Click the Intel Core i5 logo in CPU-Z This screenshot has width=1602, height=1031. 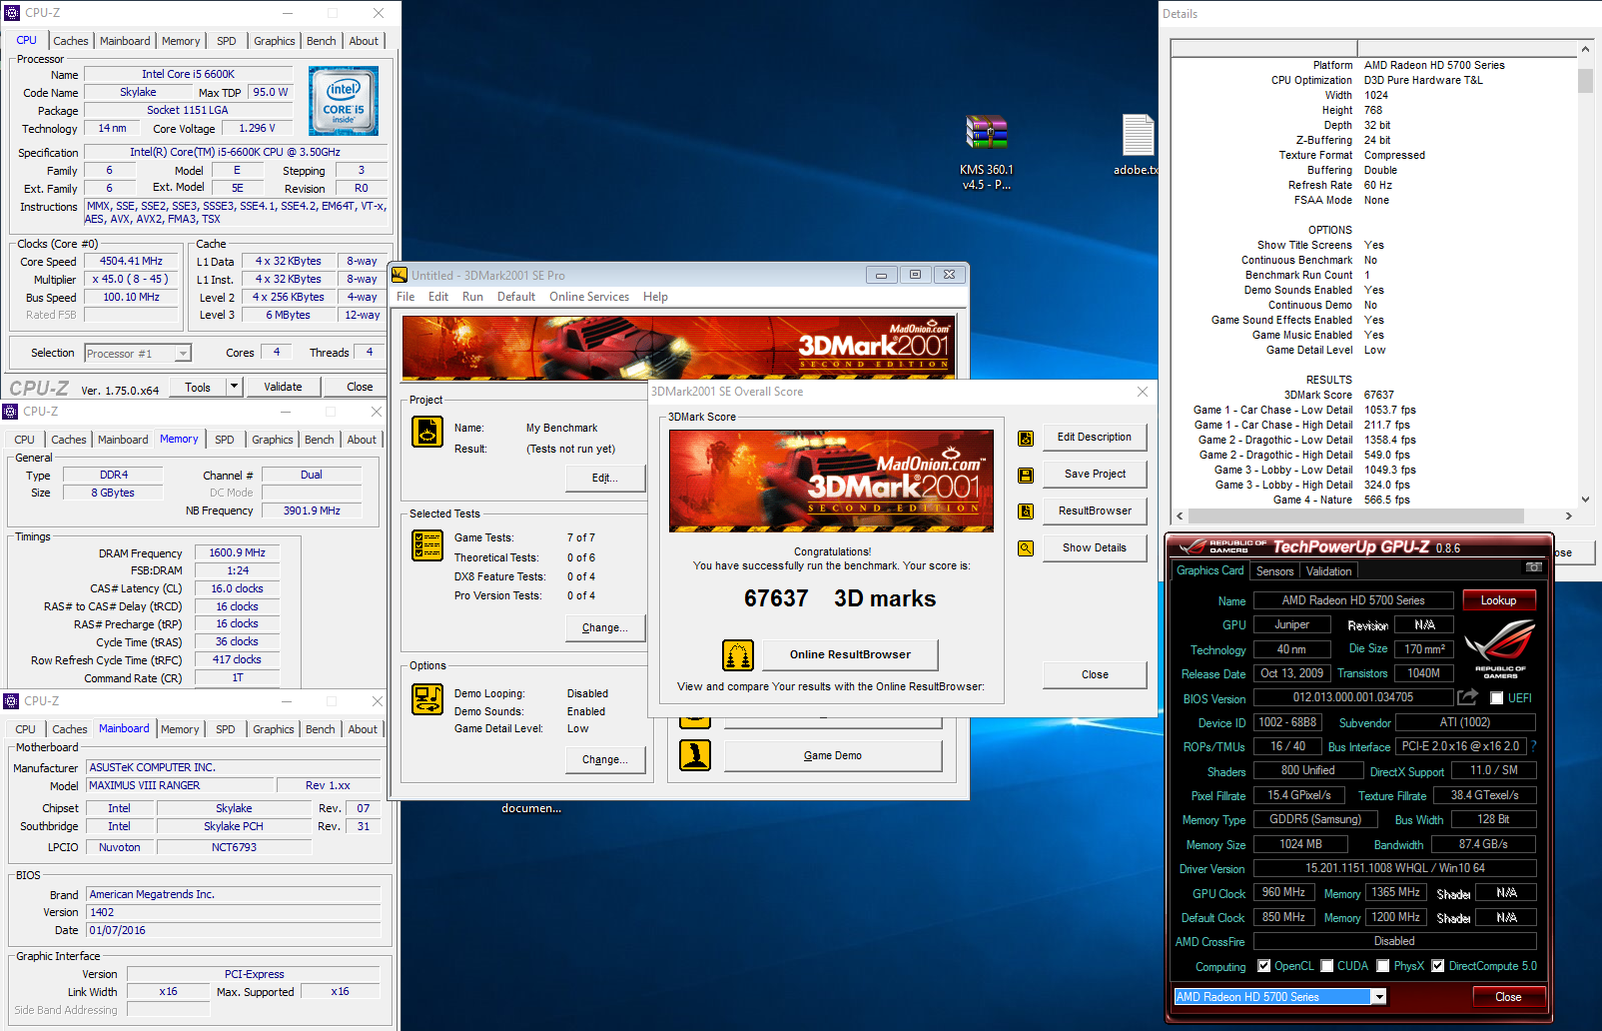344,101
